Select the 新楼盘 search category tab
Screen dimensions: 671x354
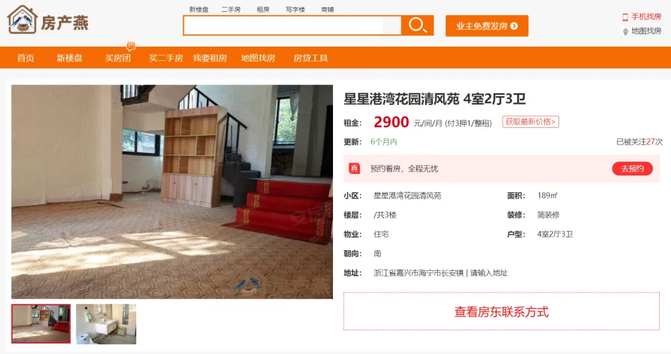point(199,9)
